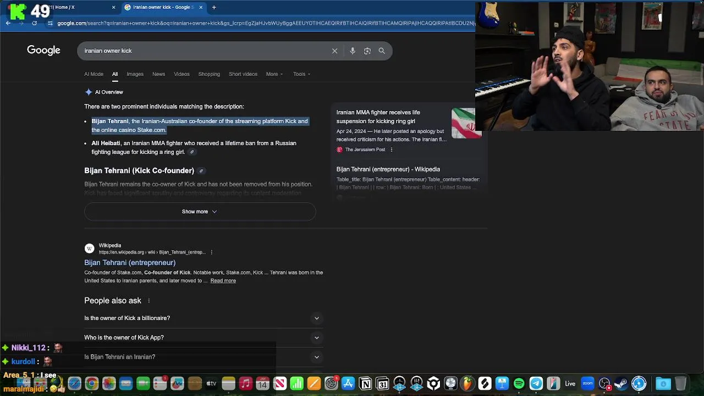Open Search by image camera icon
The width and height of the screenshot is (704, 396).
pyautogui.click(x=367, y=51)
